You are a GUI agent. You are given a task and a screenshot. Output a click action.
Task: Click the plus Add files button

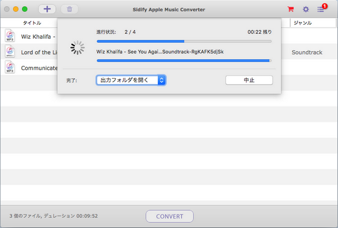[x=47, y=9]
